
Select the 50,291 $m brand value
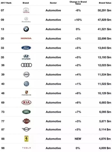104,10
